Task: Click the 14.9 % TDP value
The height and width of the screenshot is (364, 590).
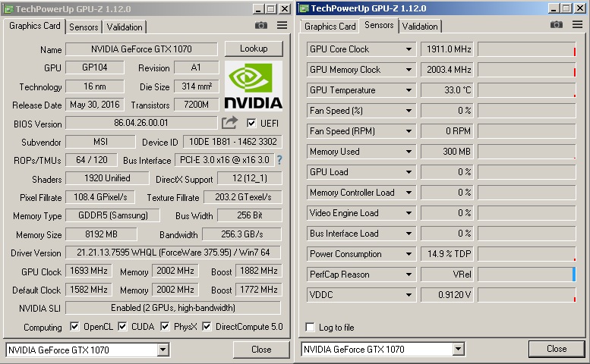Action: pos(447,254)
